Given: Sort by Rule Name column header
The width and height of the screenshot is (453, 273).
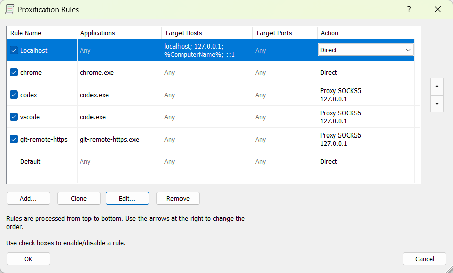Looking at the screenshot, I should coord(42,33).
